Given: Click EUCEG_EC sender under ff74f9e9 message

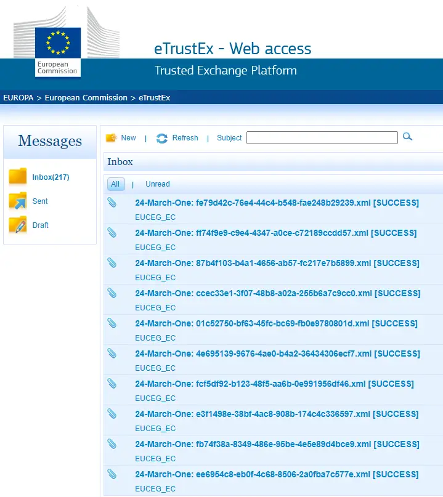Looking at the screenshot, I should pyautogui.click(x=155, y=247).
